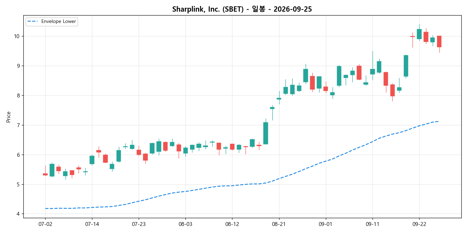Select the red candle bottoming near 8.0
The height and width of the screenshot is (233, 467).
point(392,90)
